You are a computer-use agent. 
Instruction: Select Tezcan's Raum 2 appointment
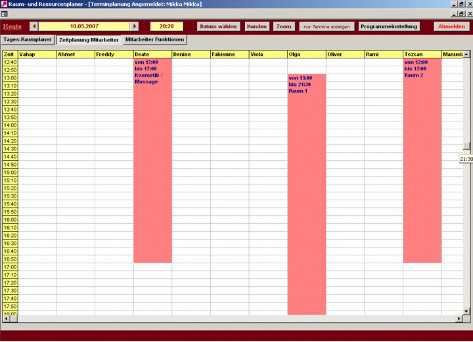[422, 161]
